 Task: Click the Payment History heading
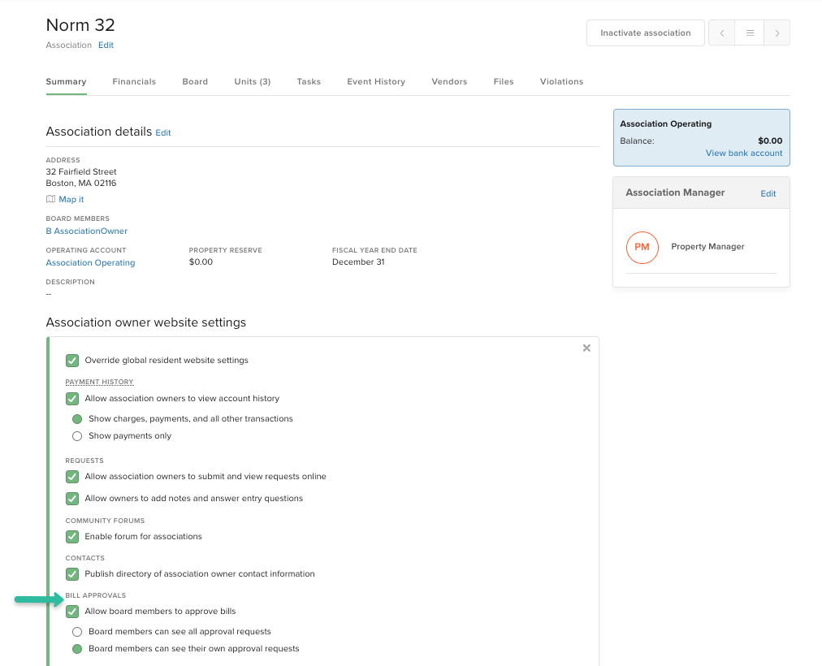pyautogui.click(x=100, y=382)
